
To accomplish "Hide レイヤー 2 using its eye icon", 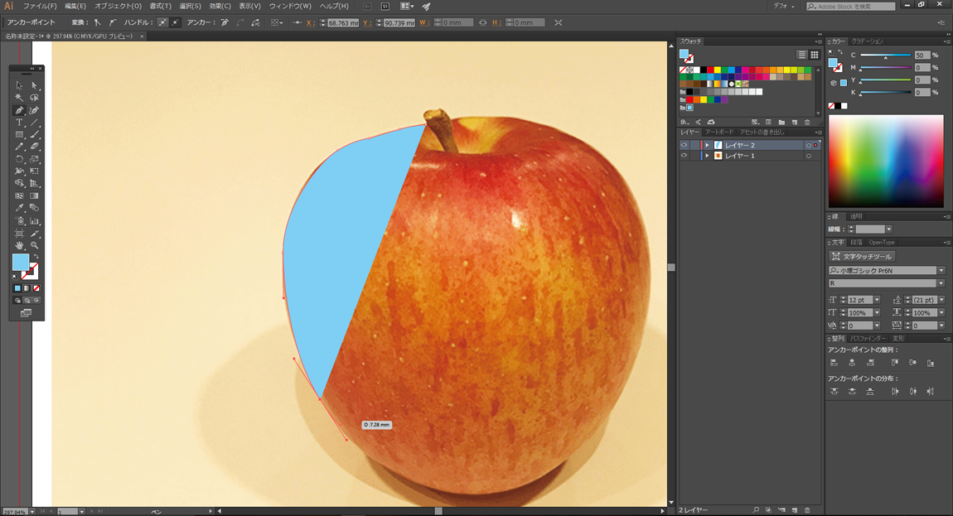I will tap(685, 145).
